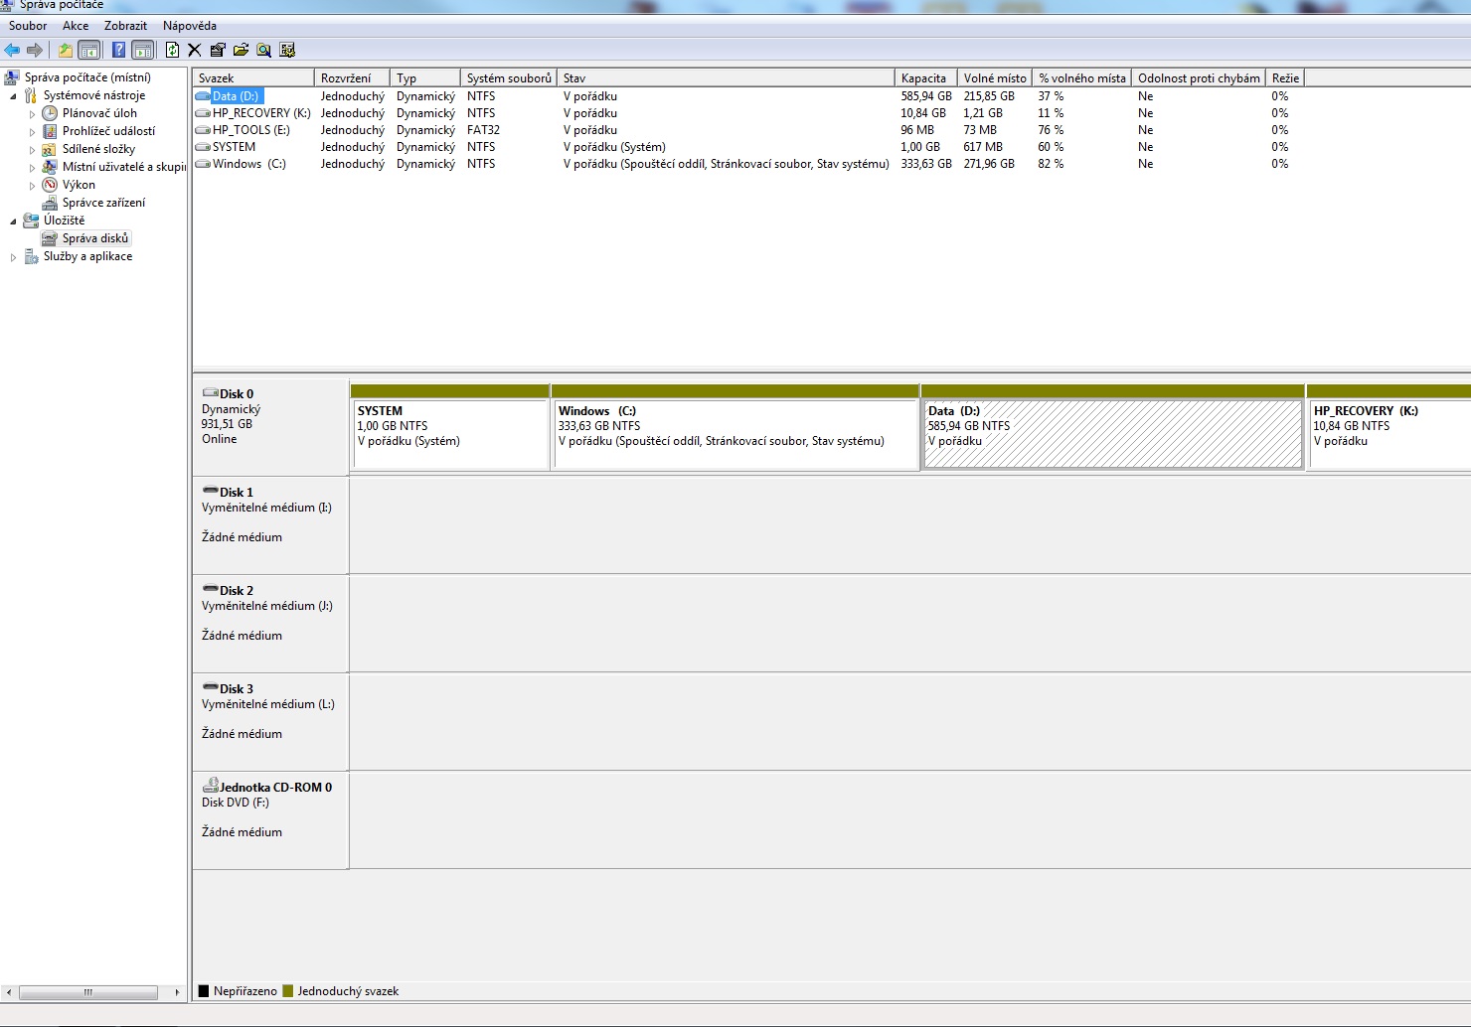Toggle the action pane toolbar button
The image size is (1471, 1027).
pyautogui.click(x=143, y=50)
